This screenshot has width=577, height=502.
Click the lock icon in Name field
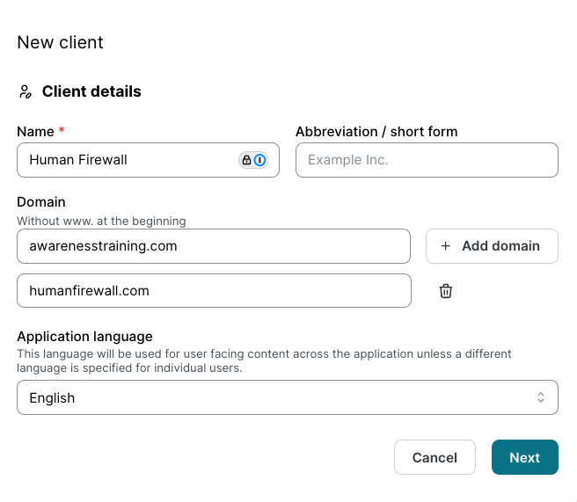[246, 160]
